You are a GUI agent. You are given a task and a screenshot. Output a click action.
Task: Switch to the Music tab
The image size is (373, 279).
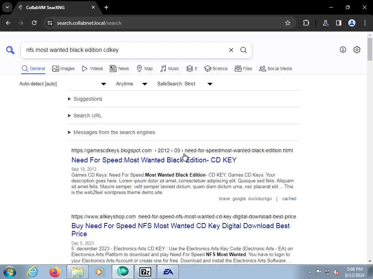tap(170, 69)
